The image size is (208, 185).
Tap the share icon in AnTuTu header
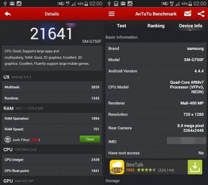click(201, 14)
